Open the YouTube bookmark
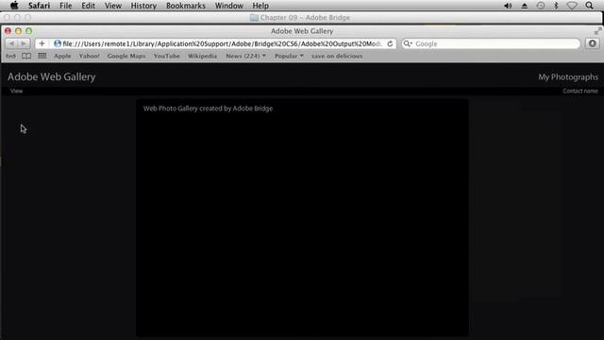Image resolution: width=604 pixels, height=340 pixels. 167,56
